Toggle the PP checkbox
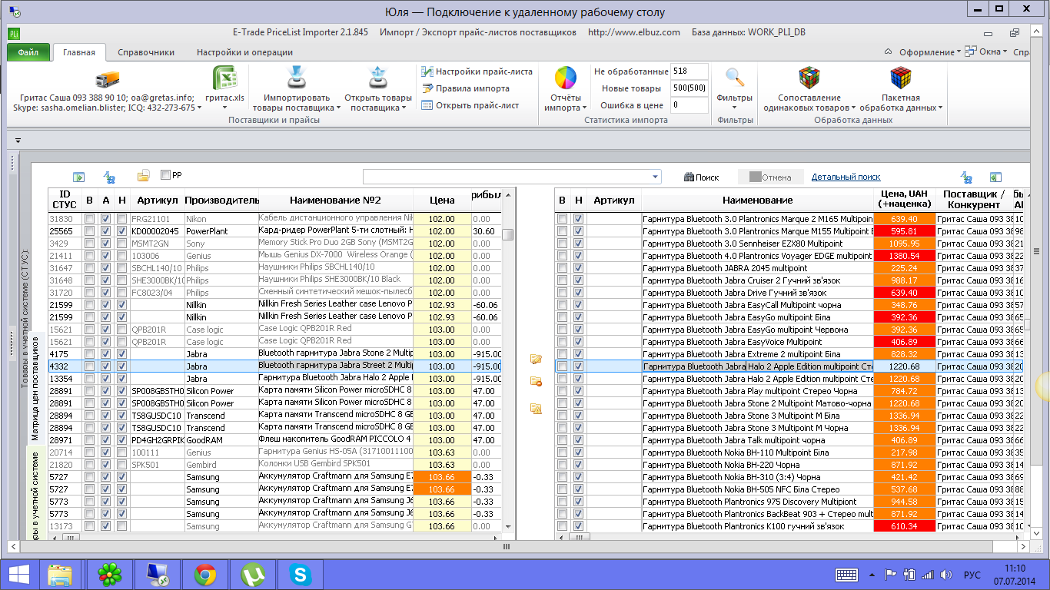Viewport: 1050px width, 590px height. [165, 175]
